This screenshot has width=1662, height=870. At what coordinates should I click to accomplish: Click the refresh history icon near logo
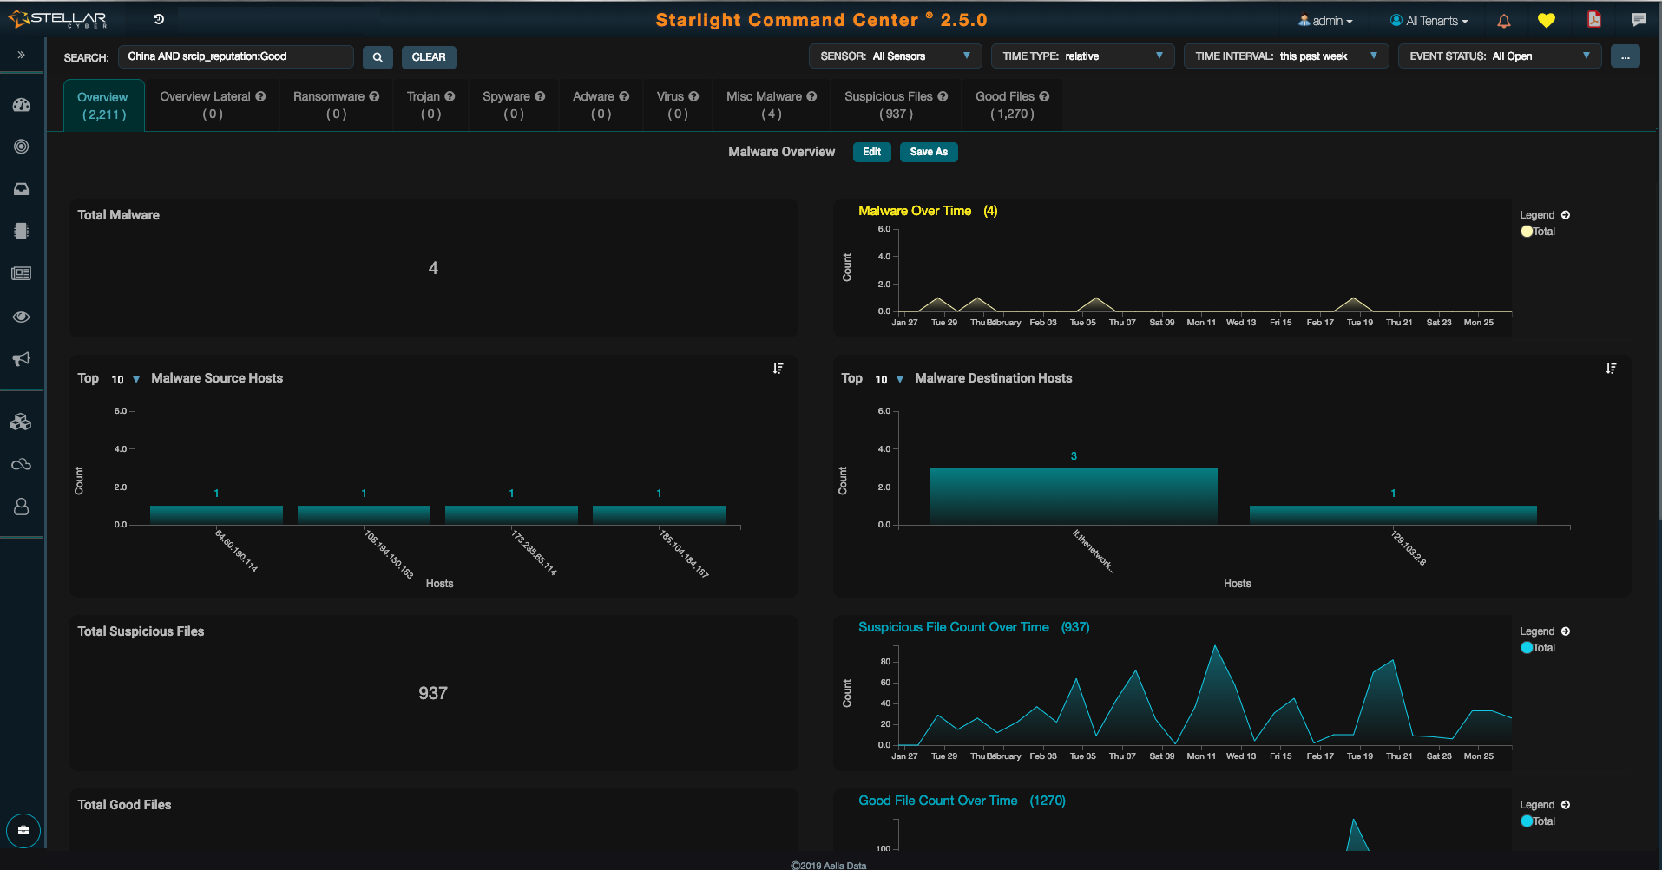pyautogui.click(x=159, y=19)
